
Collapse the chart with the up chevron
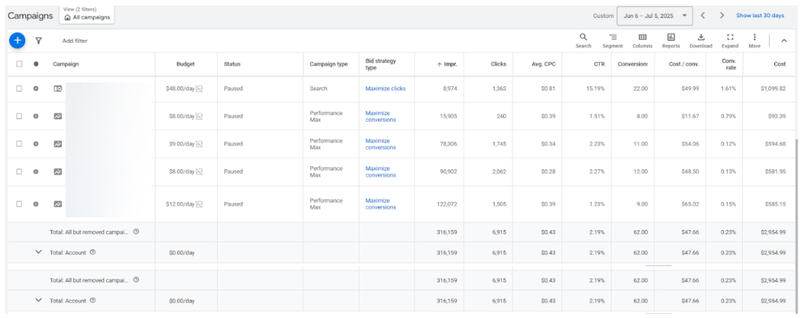[784, 41]
